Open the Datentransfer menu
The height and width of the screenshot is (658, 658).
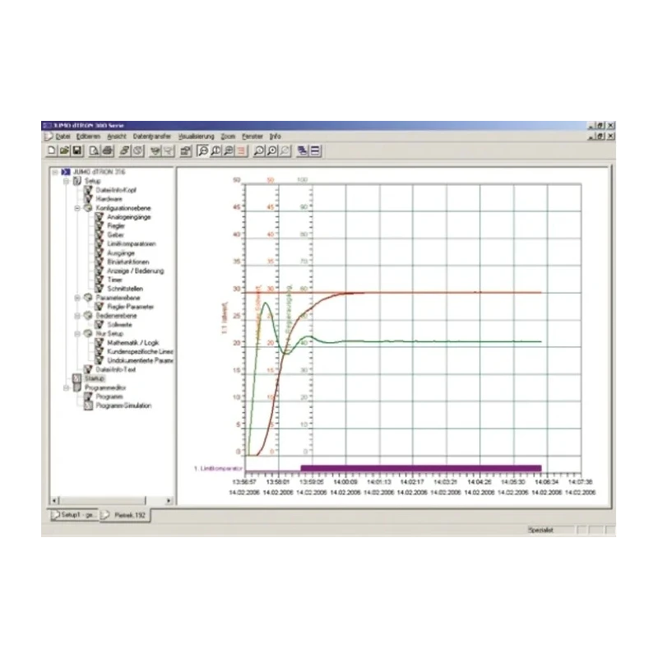coord(152,137)
